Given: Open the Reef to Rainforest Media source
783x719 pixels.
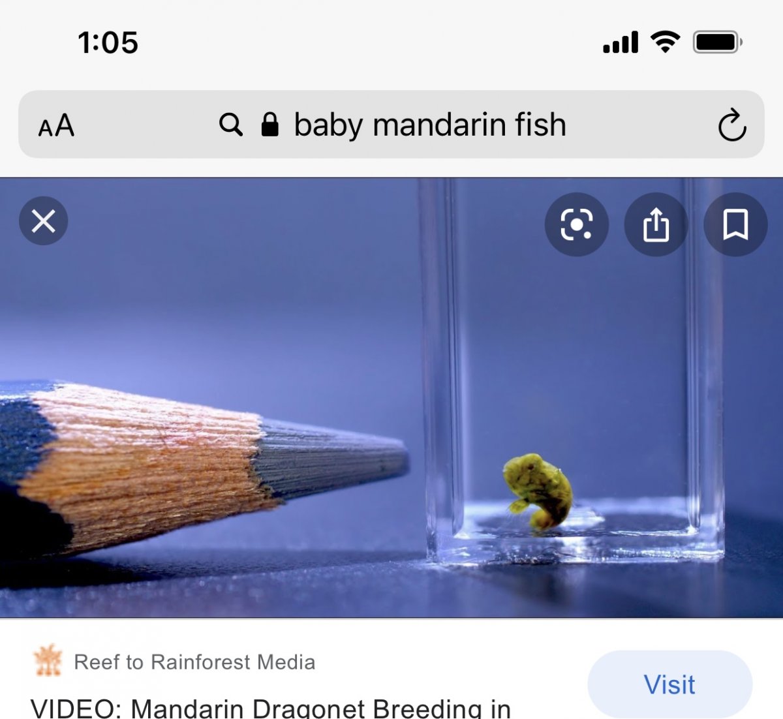Looking at the screenshot, I should (x=194, y=662).
